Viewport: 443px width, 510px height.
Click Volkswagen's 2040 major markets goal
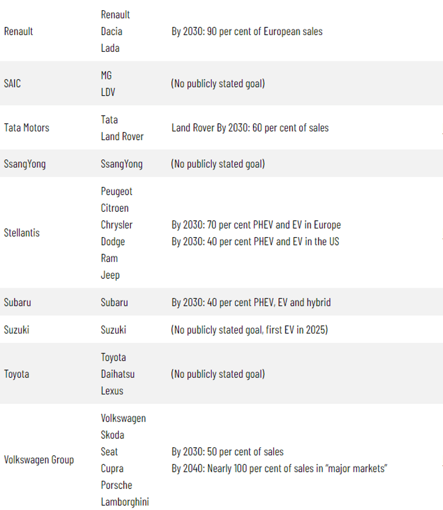[x=280, y=468]
